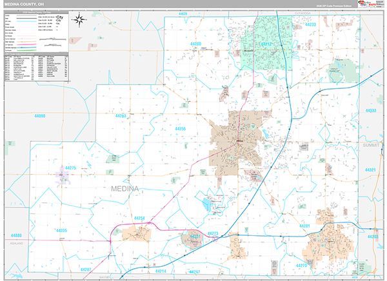
Task: Click ZIP code label 44214
Action: tap(161, 271)
